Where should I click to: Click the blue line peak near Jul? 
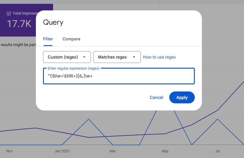tap(218, 119)
